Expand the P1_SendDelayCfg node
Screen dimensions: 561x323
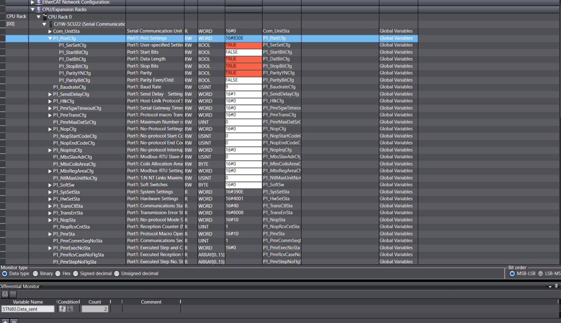tap(50, 94)
